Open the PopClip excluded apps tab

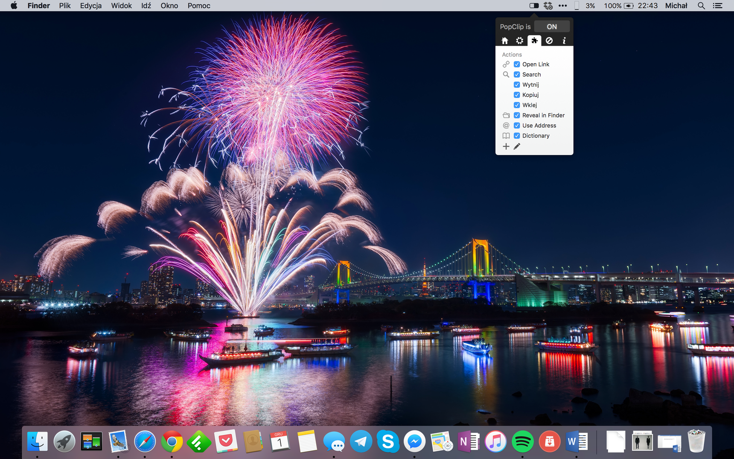[549, 41]
